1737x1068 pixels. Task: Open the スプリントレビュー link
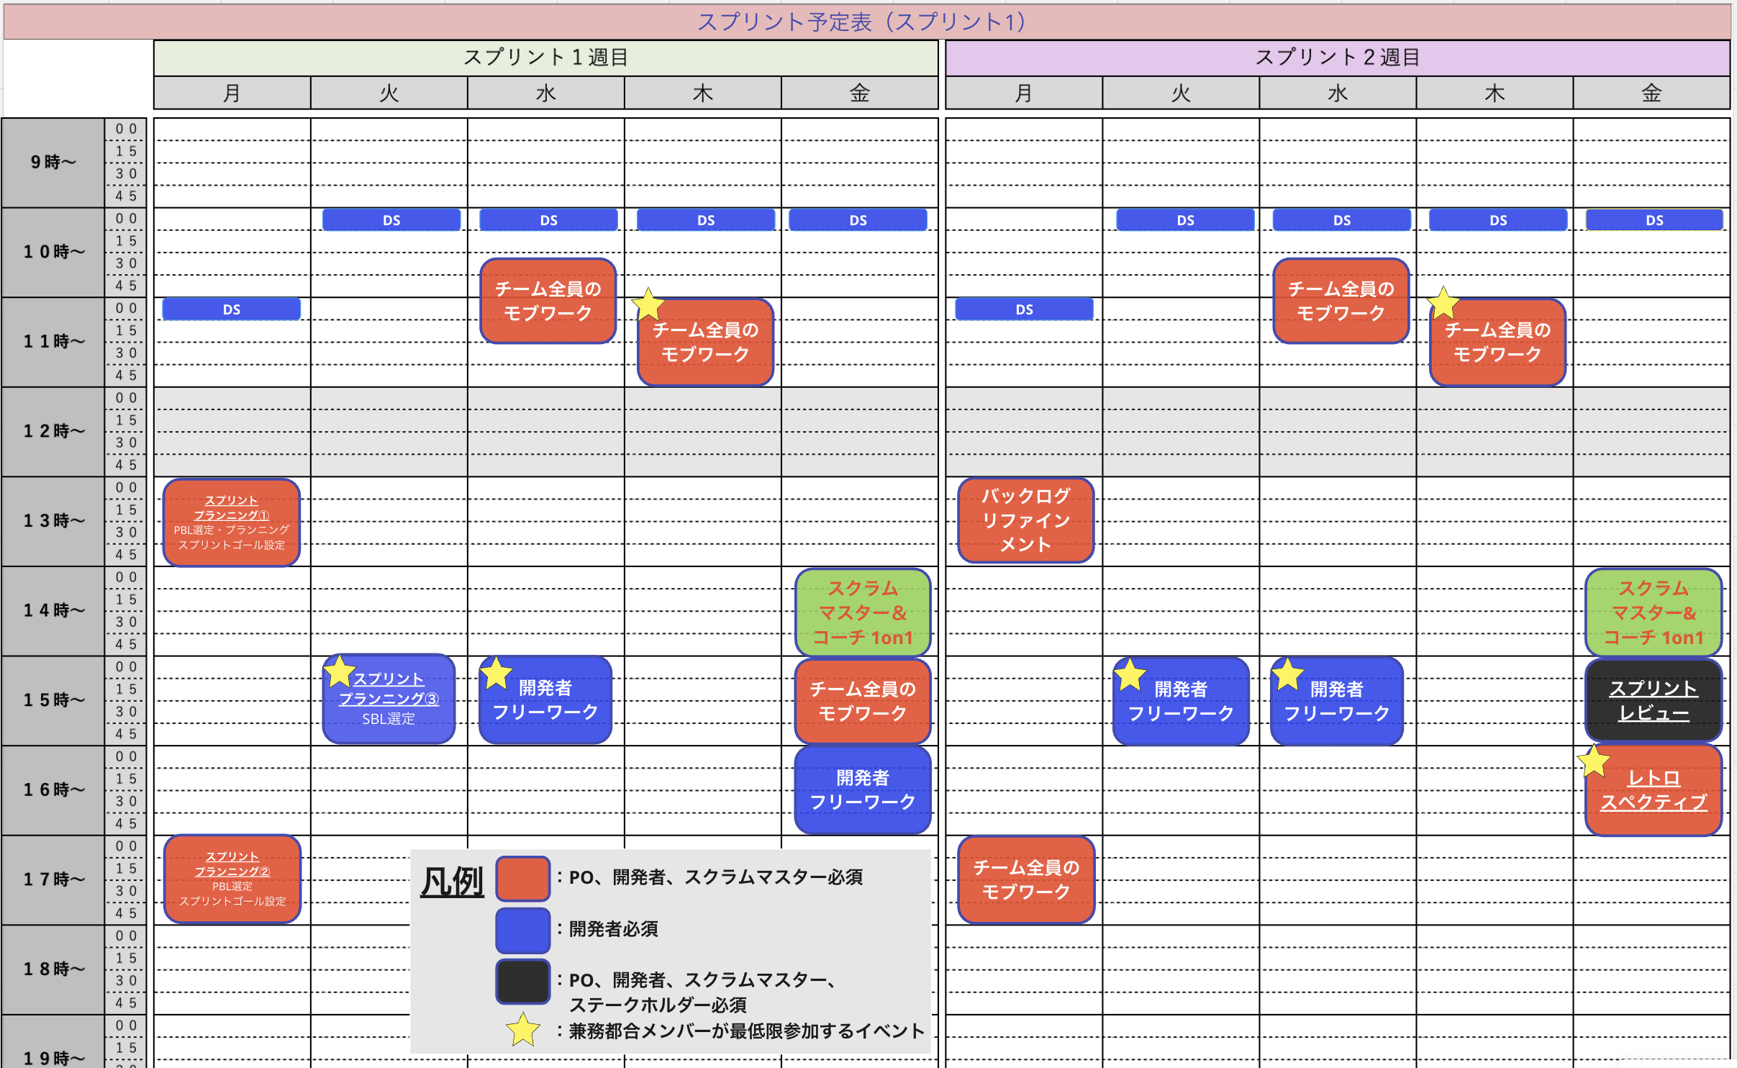pos(1654,700)
